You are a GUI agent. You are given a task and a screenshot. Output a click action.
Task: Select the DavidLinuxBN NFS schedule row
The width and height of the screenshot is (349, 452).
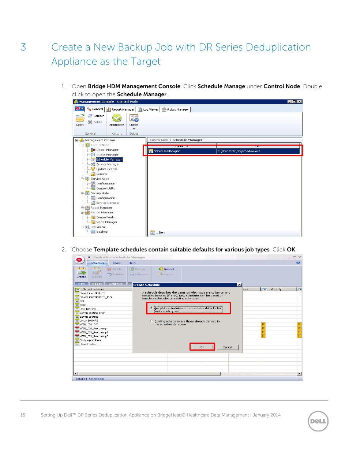point(102,293)
